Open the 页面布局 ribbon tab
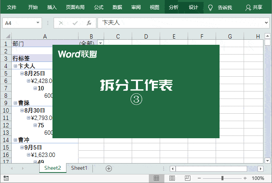The height and width of the screenshot is (183, 272). coord(75,7)
